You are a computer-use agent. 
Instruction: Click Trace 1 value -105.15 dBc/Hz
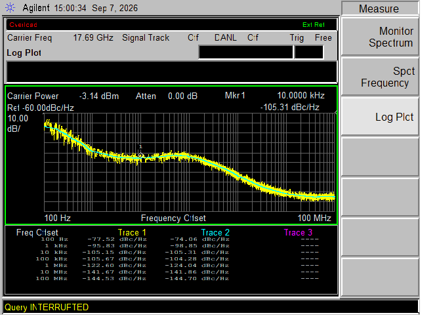[114, 252]
